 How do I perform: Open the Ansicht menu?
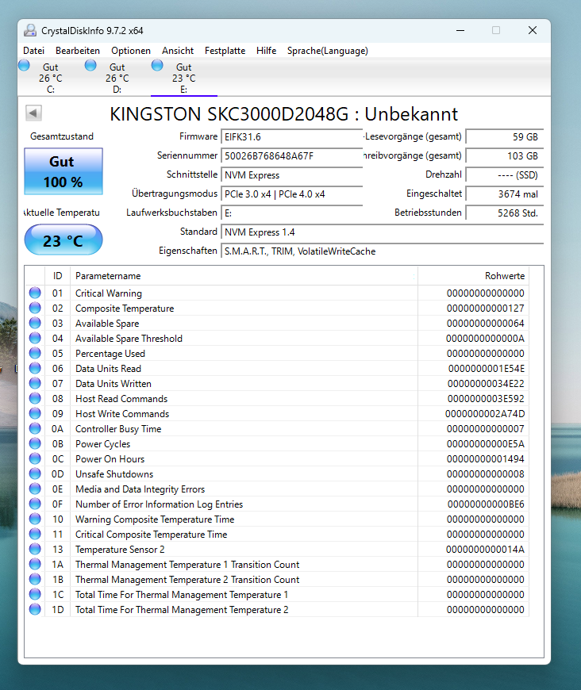(x=178, y=51)
